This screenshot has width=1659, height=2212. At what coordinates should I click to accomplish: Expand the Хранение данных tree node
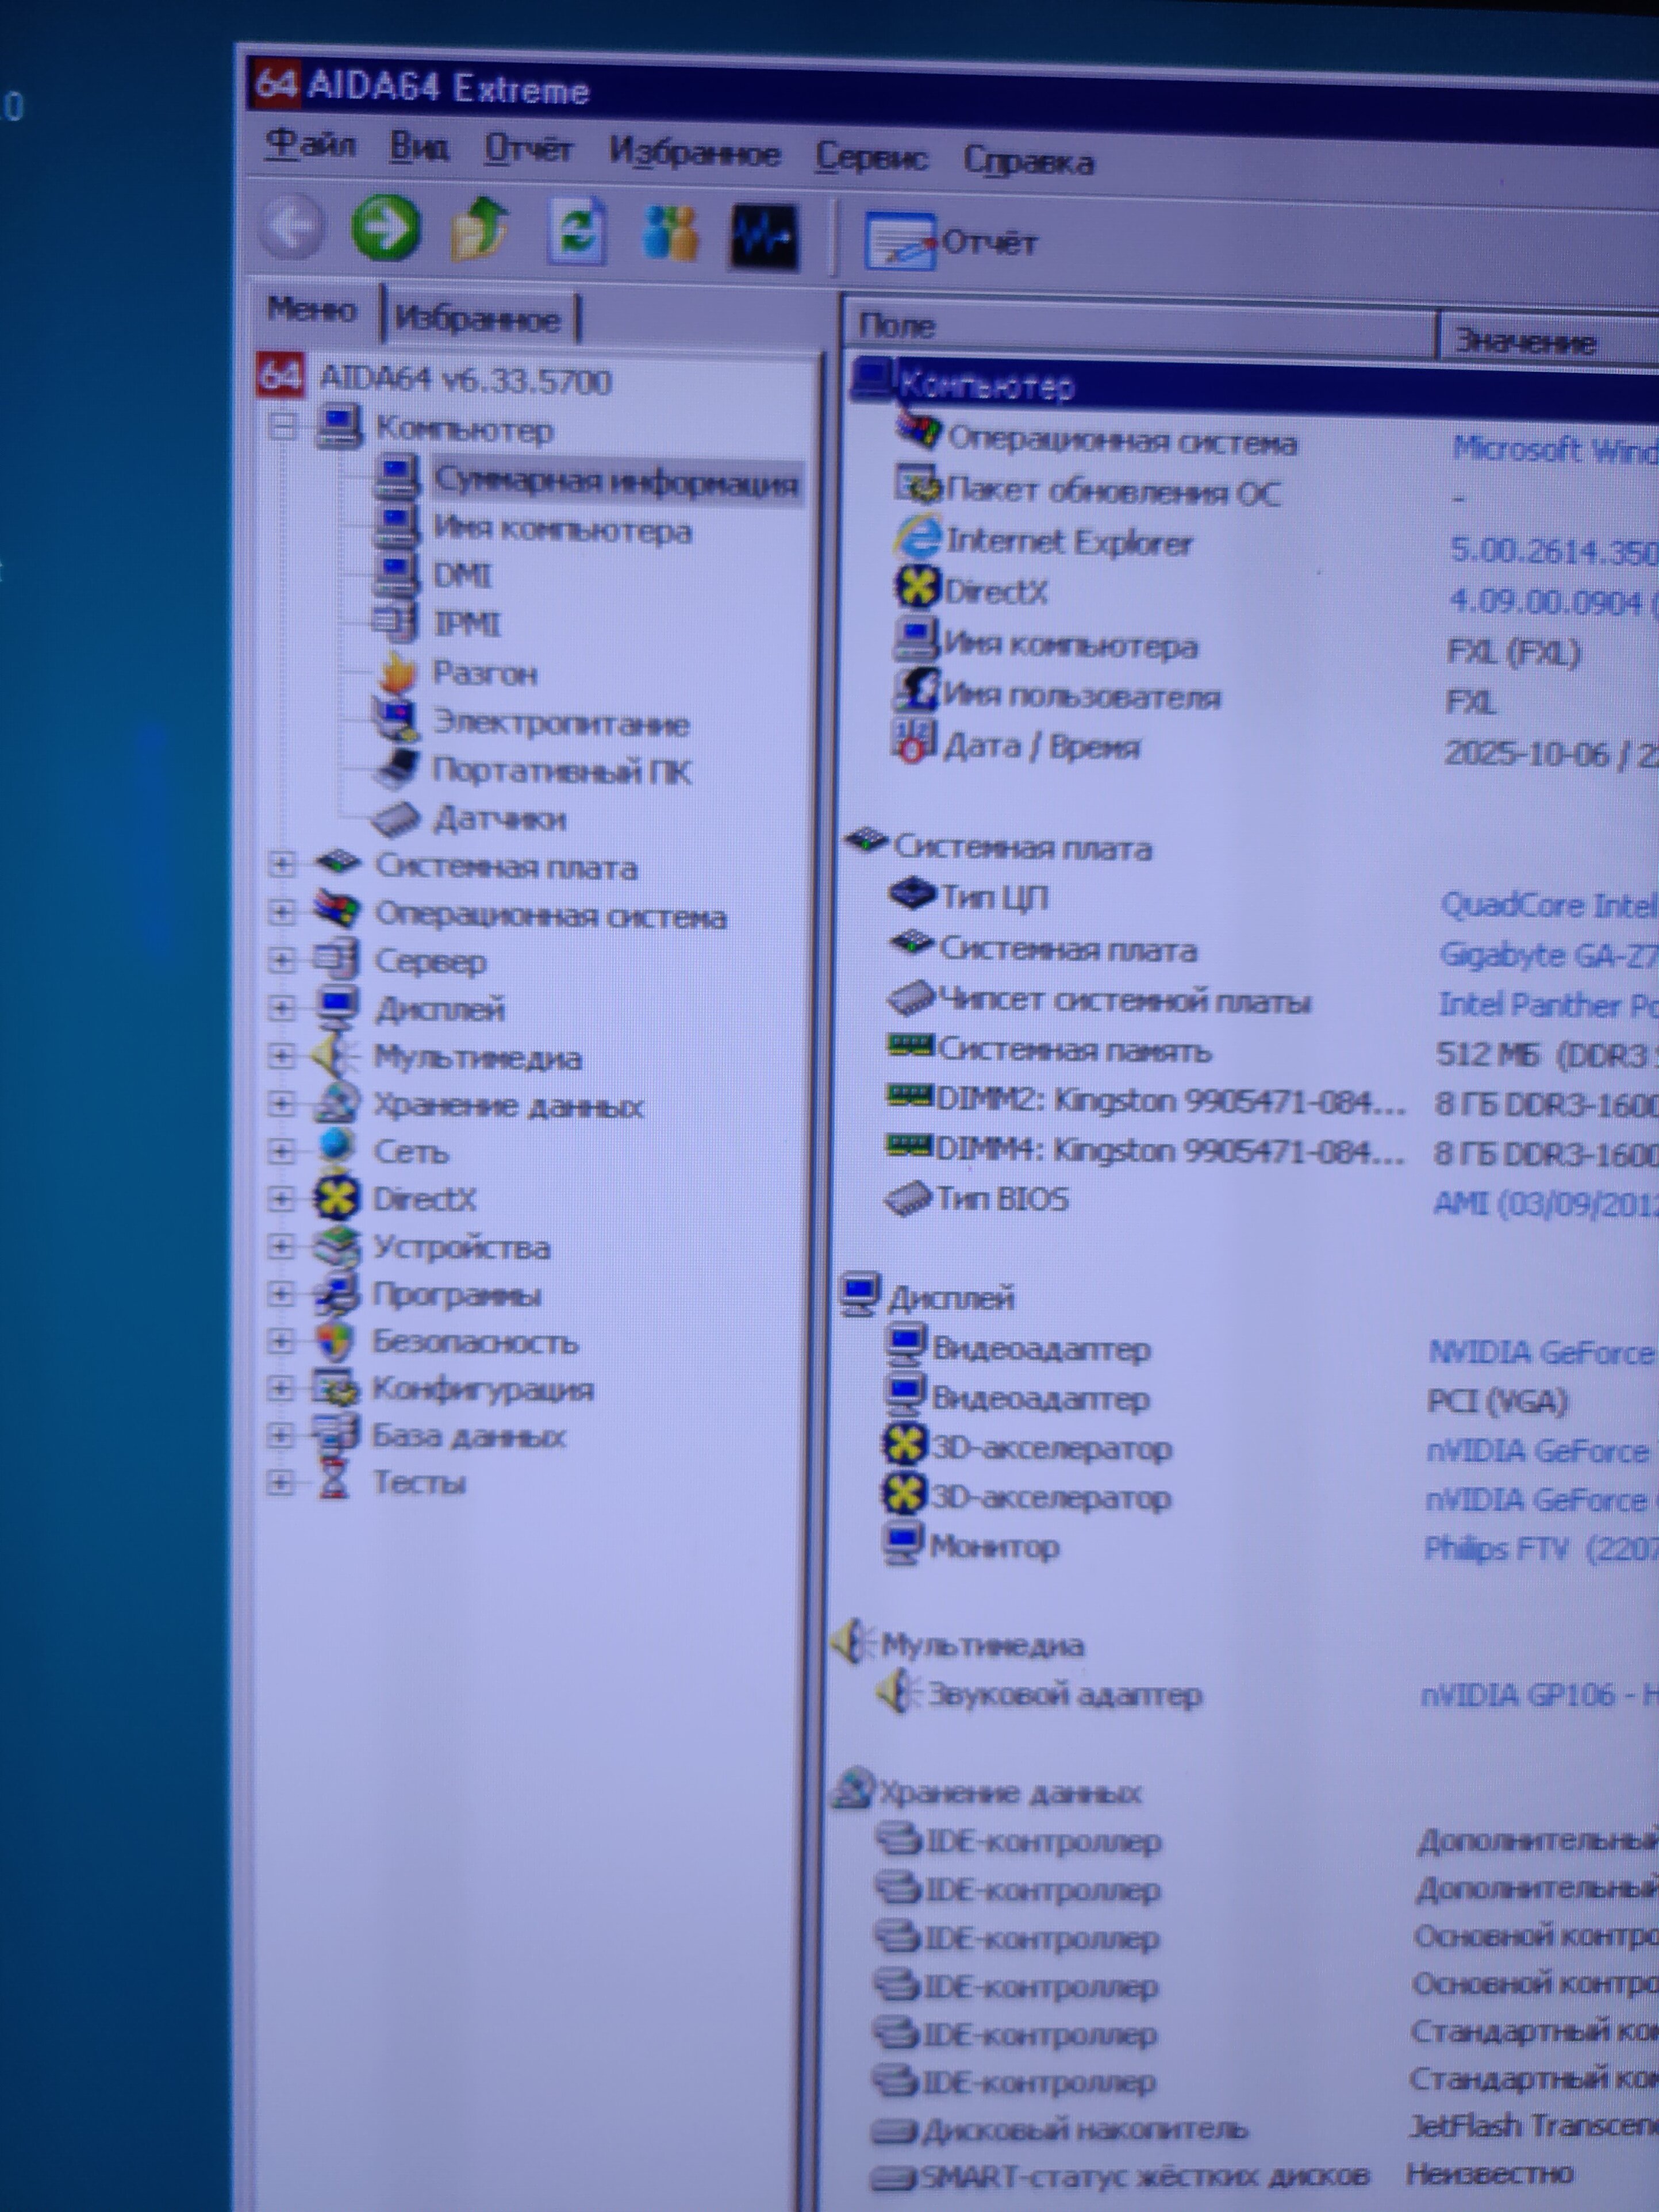point(282,1103)
